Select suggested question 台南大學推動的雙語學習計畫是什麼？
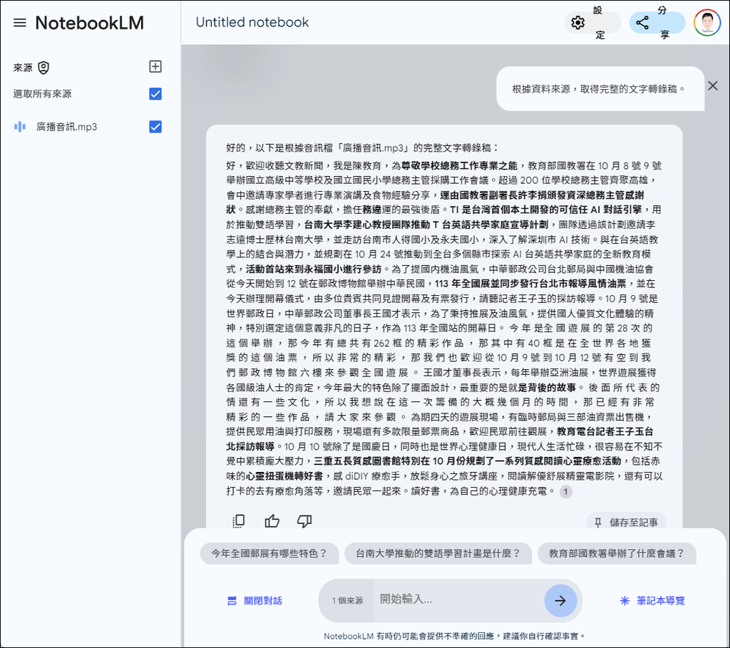The height and width of the screenshot is (648, 730). coord(438,553)
